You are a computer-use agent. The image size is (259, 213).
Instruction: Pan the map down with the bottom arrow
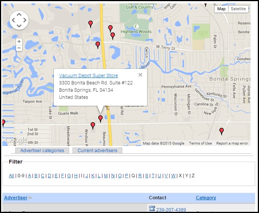coord(19,25)
